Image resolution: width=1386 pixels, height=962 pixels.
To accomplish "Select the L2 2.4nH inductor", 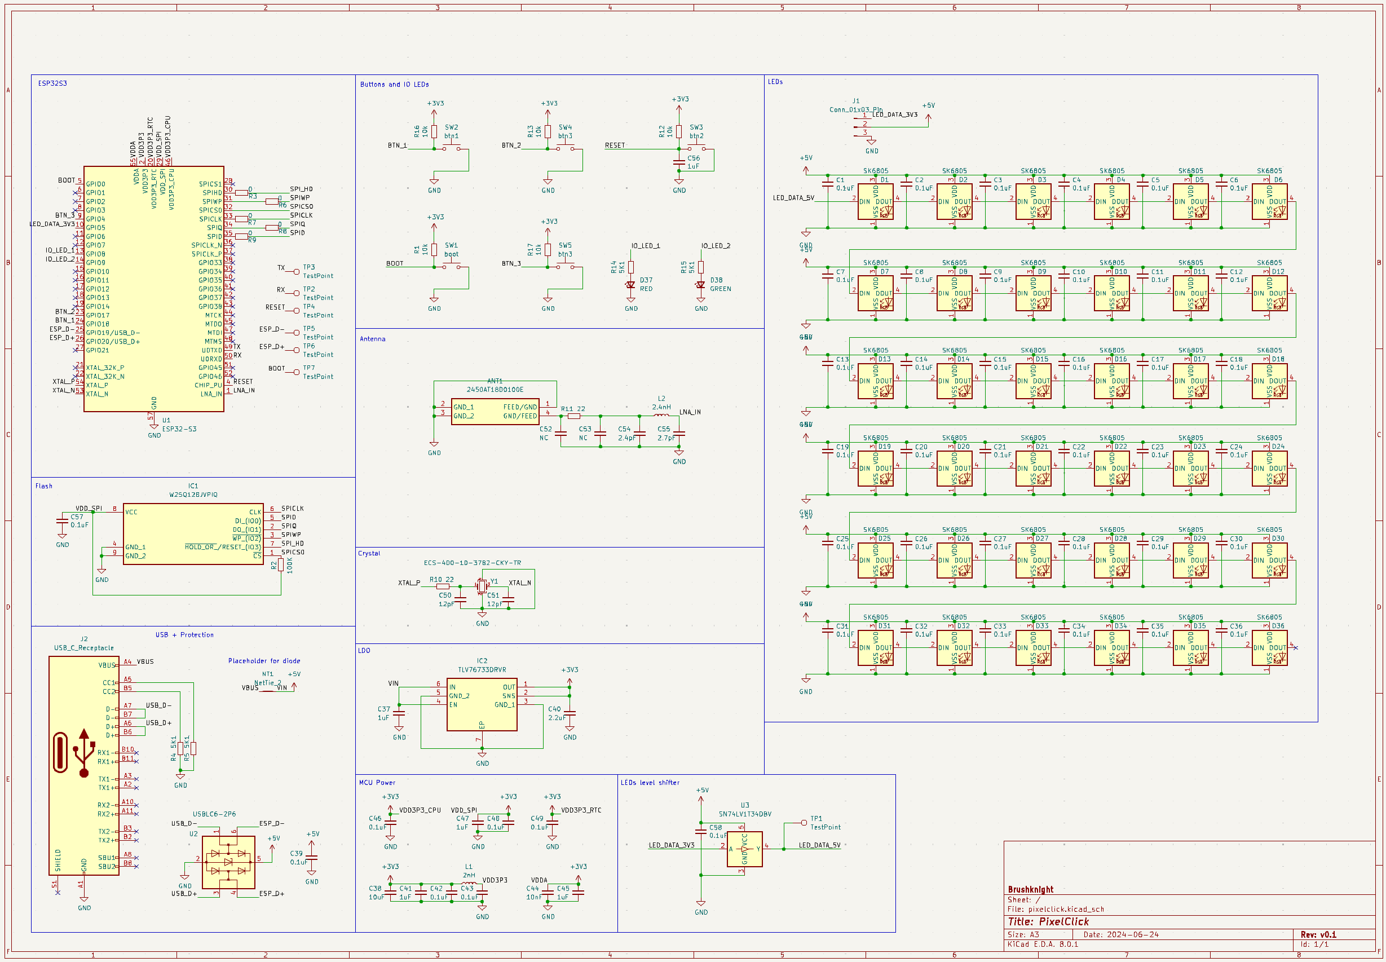I will point(661,414).
